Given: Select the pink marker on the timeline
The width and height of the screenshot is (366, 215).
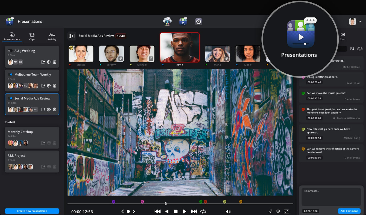Looking at the screenshot, I should [x=142, y=201].
